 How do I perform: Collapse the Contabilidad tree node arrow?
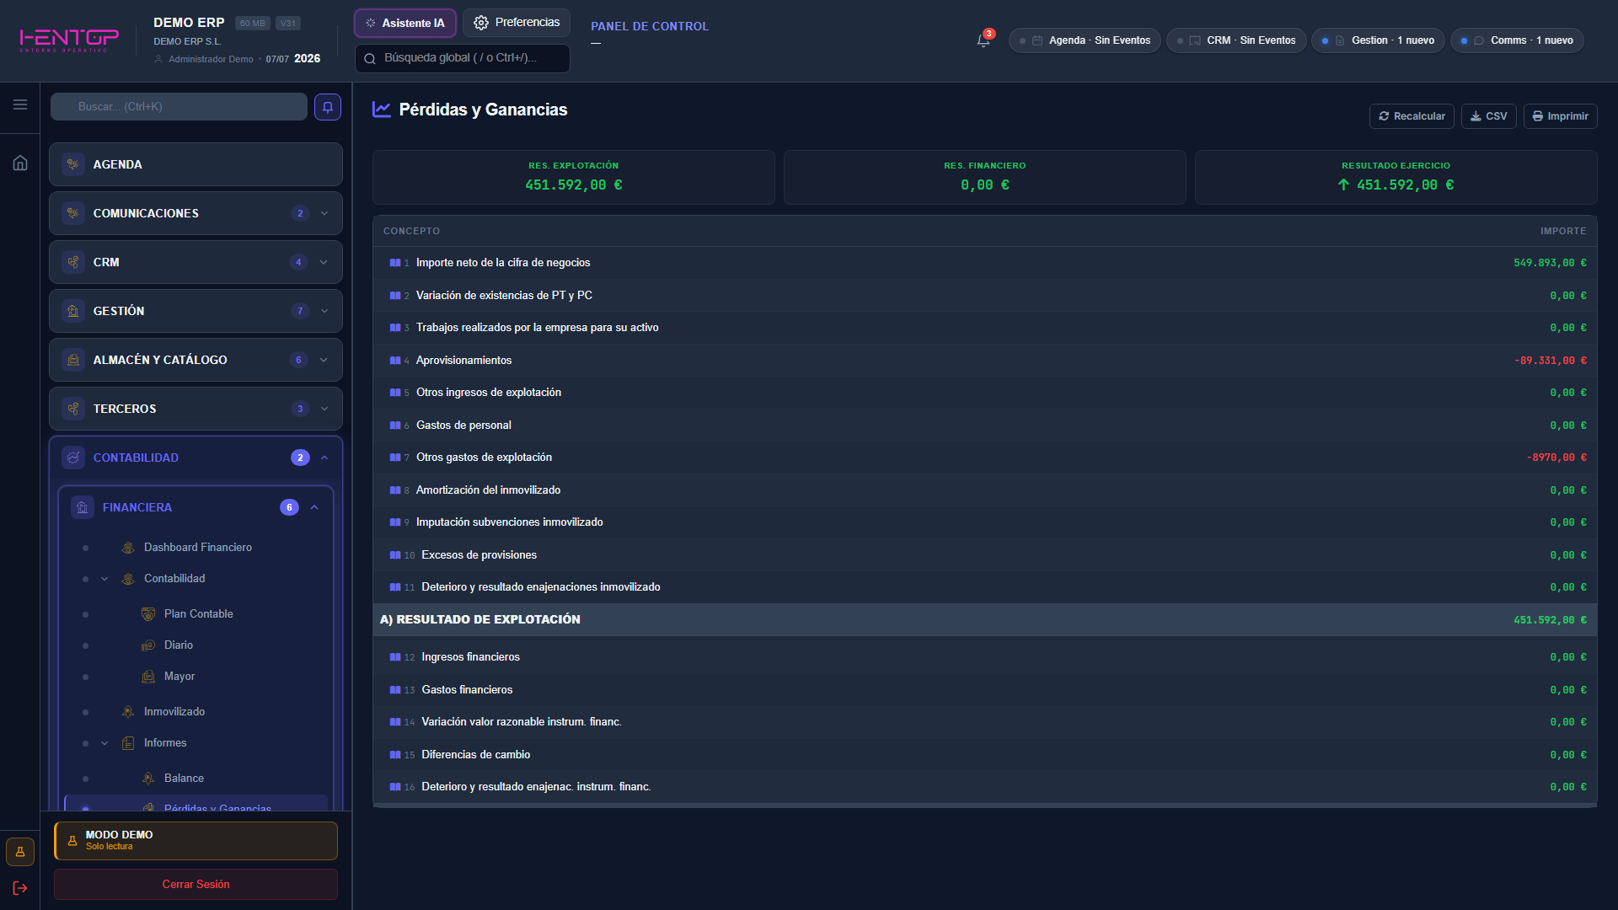pyautogui.click(x=104, y=579)
